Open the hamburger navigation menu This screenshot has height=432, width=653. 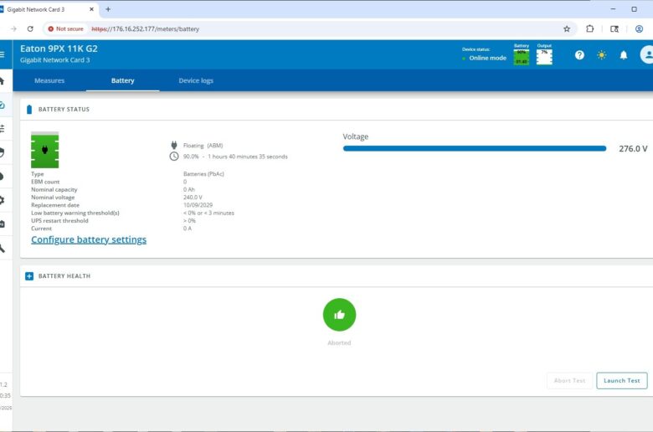pyautogui.click(x=3, y=54)
